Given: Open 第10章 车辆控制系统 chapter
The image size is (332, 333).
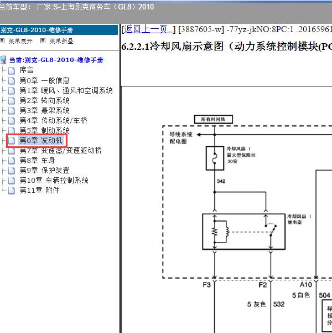Looking at the screenshot, I should pyautogui.click(x=54, y=180).
